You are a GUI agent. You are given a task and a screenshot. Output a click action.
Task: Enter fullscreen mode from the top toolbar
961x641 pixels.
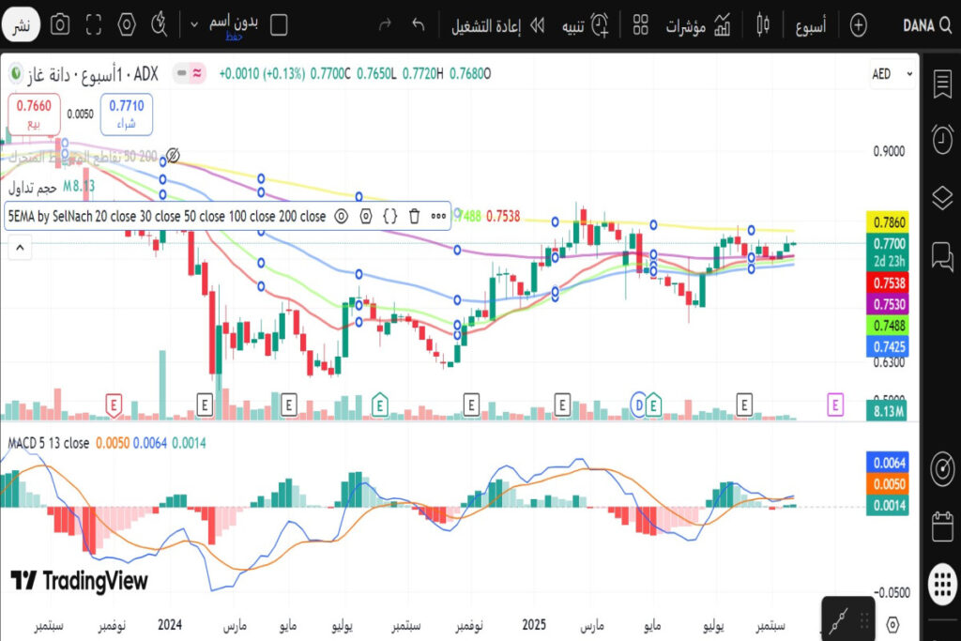tap(94, 25)
